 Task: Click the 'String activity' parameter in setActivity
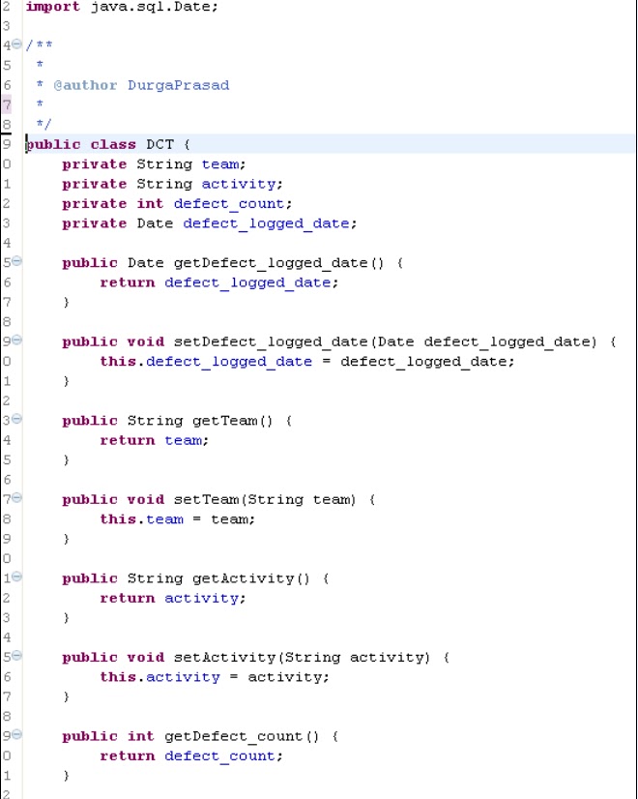click(x=354, y=658)
